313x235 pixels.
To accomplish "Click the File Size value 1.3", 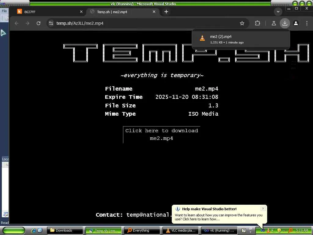I will tap(213, 105).
